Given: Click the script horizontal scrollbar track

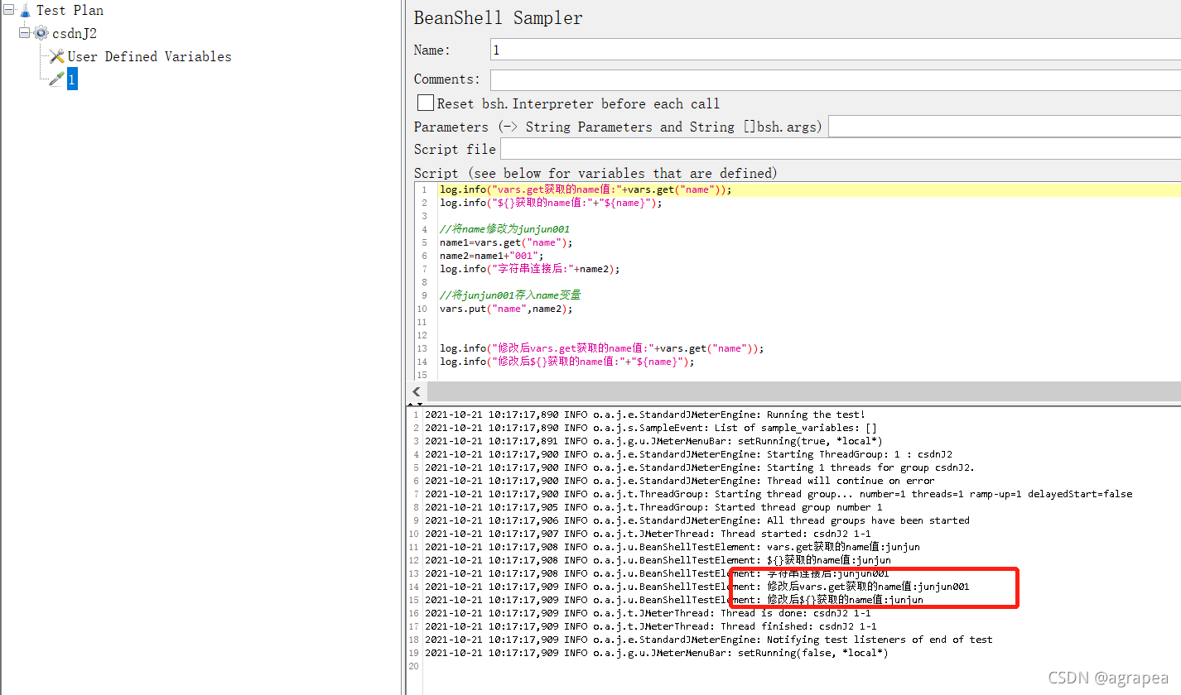Looking at the screenshot, I should pos(803,391).
